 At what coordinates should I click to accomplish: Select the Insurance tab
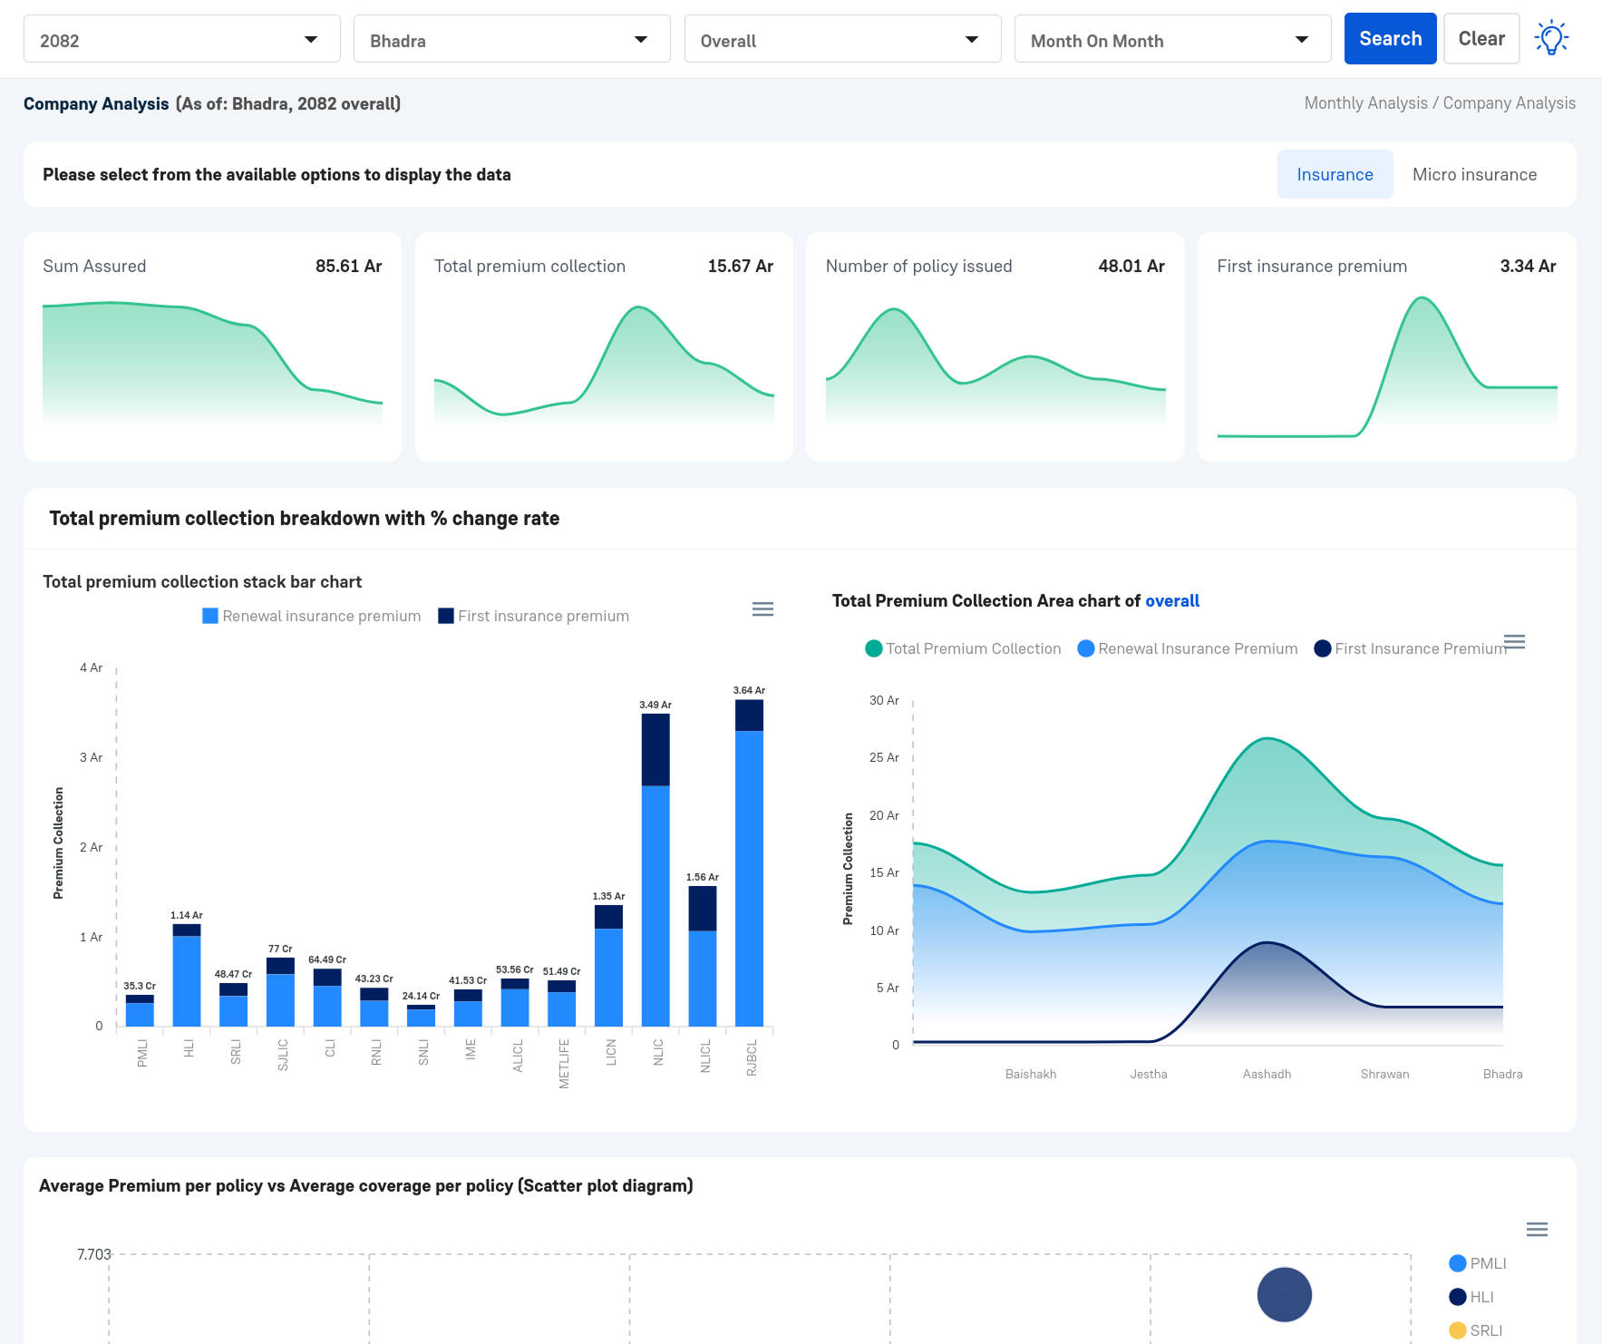point(1335,174)
